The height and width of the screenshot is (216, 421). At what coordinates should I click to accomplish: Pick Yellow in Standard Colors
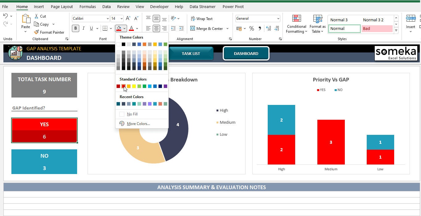(x=134, y=86)
